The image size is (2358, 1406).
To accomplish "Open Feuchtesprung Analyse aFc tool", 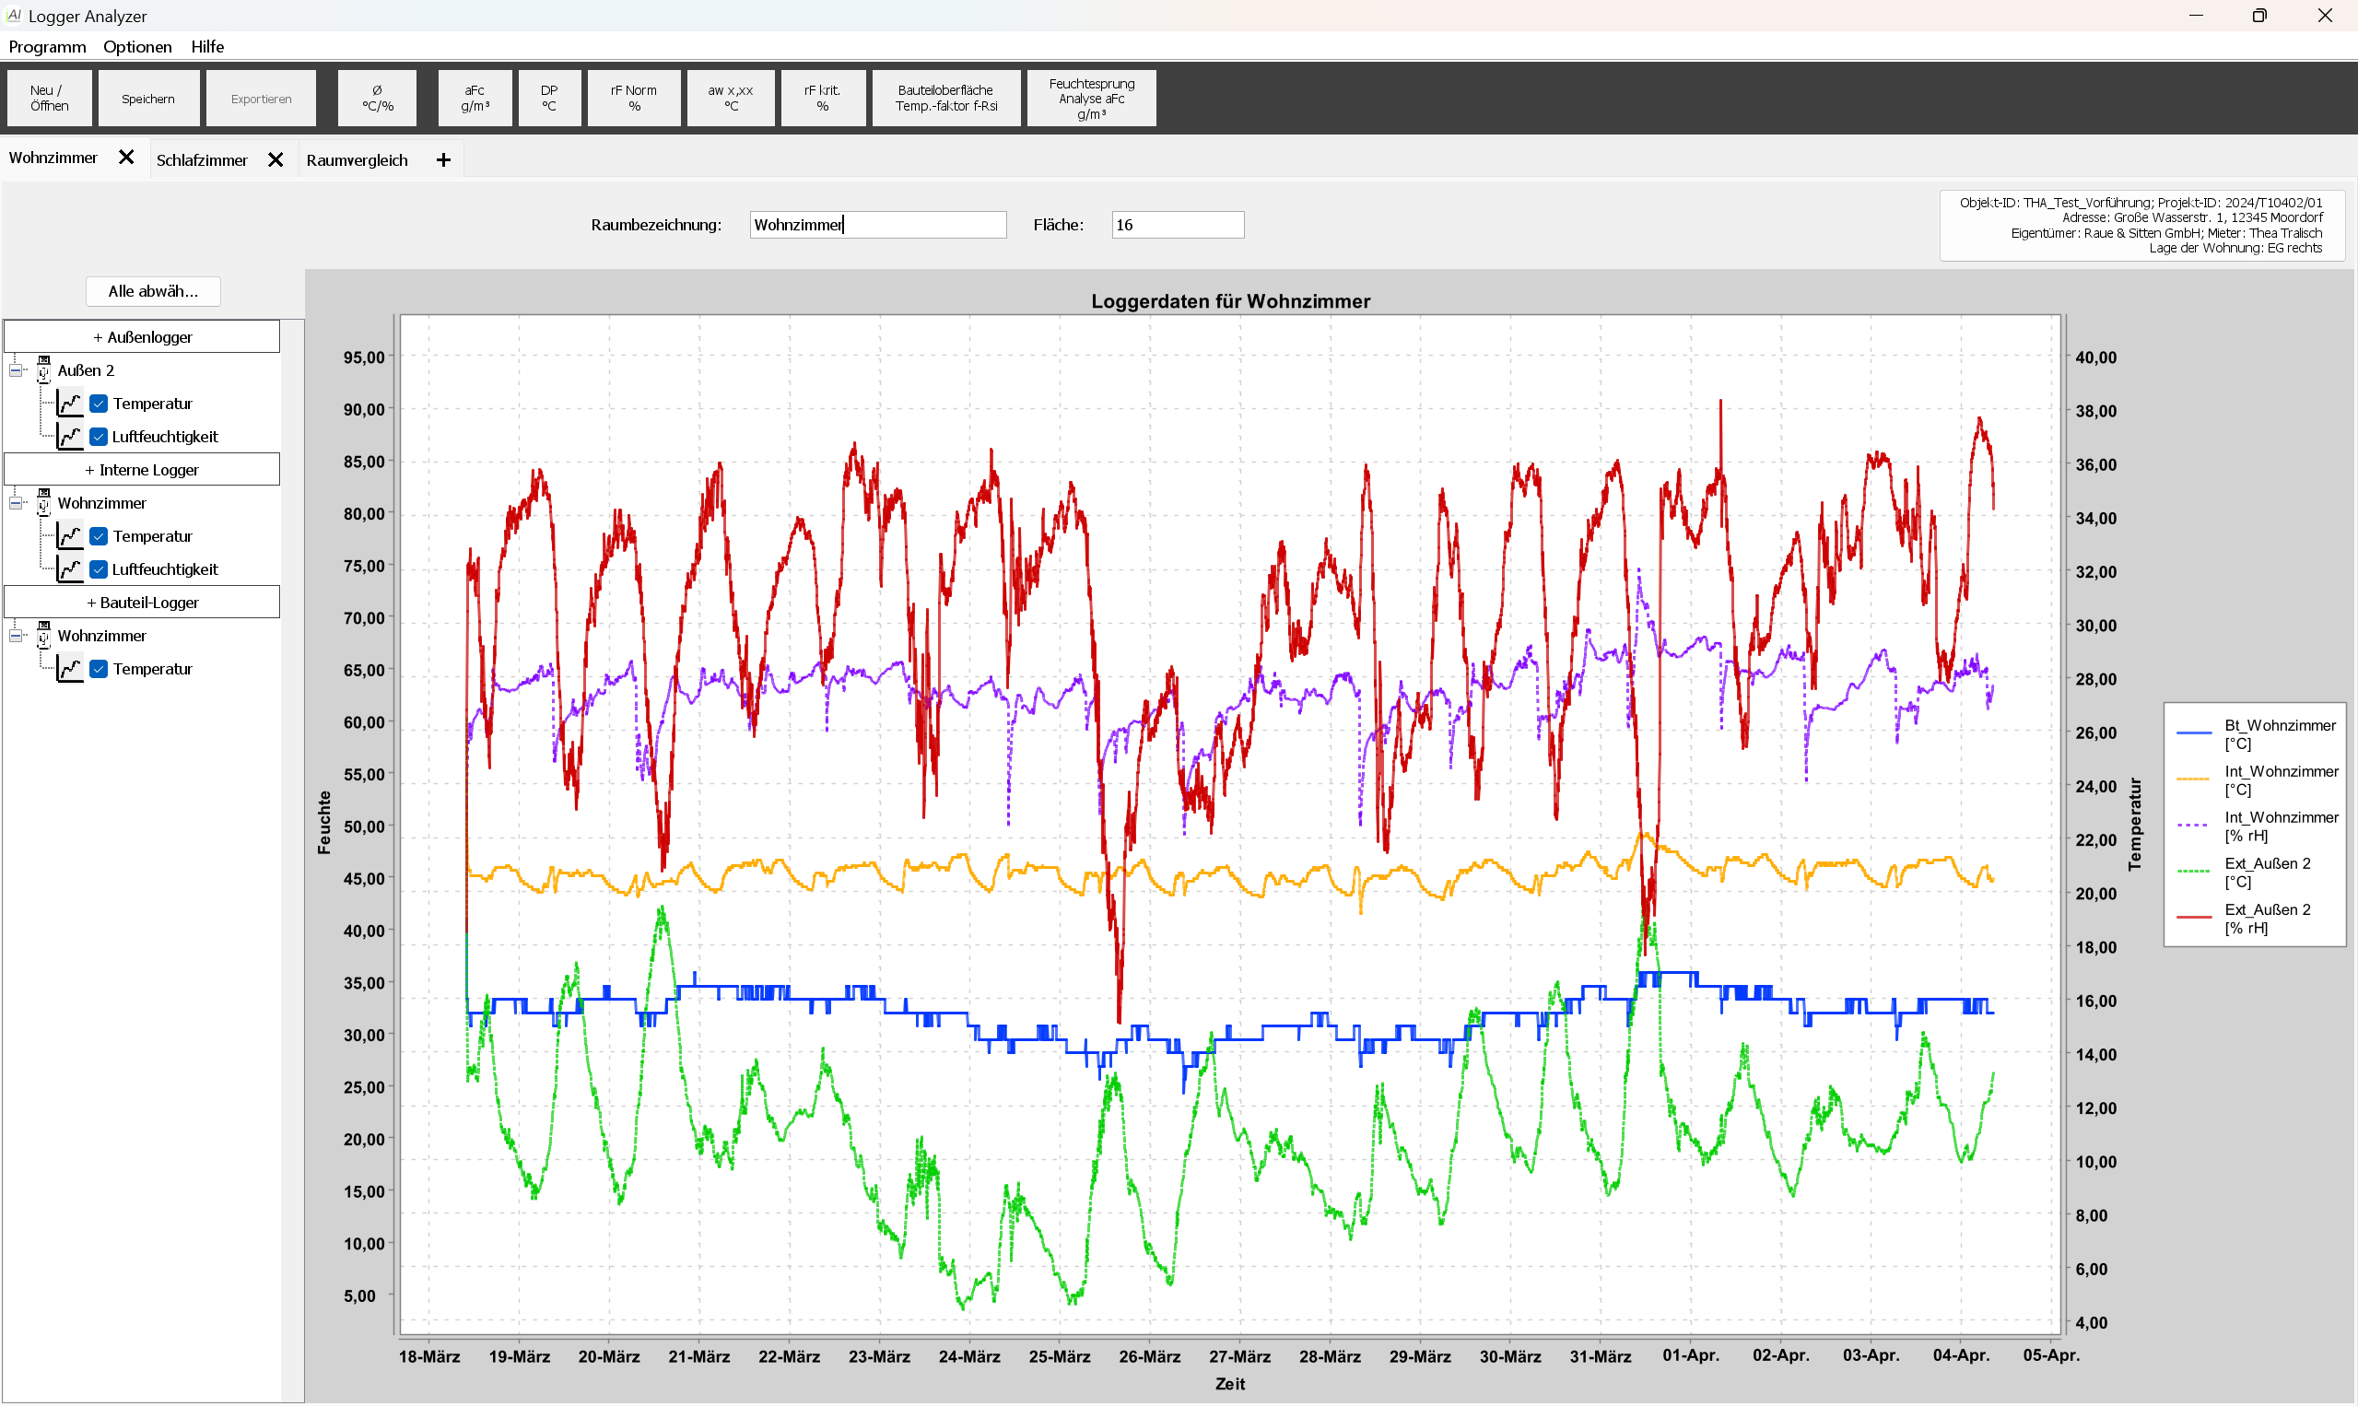I will tap(1091, 98).
